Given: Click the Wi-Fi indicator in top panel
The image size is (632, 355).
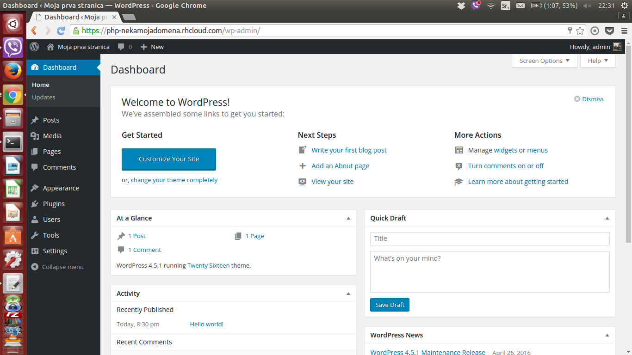Looking at the screenshot, I should pyautogui.click(x=491, y=6).
